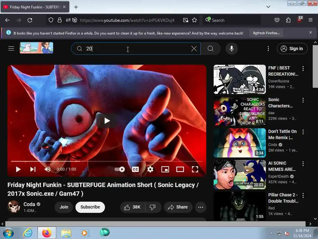Click the YouTube doodle logo
318x239 pixels.
(x=37, y=48)
